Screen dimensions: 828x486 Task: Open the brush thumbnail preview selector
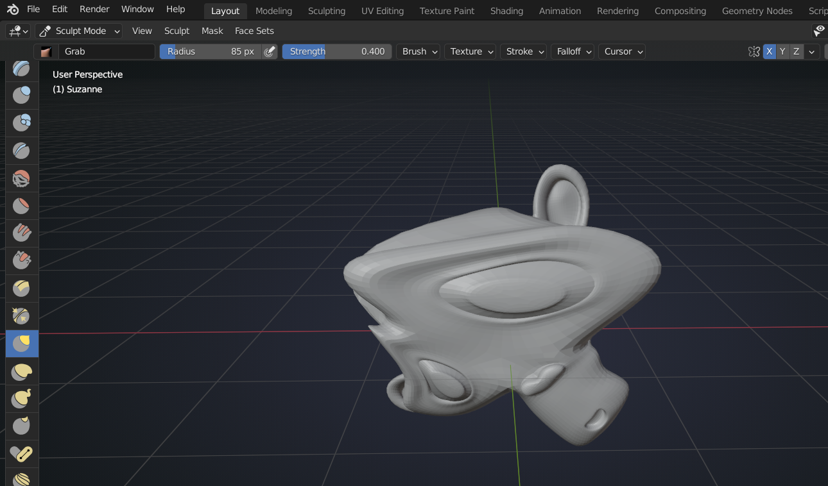point(46,51)
